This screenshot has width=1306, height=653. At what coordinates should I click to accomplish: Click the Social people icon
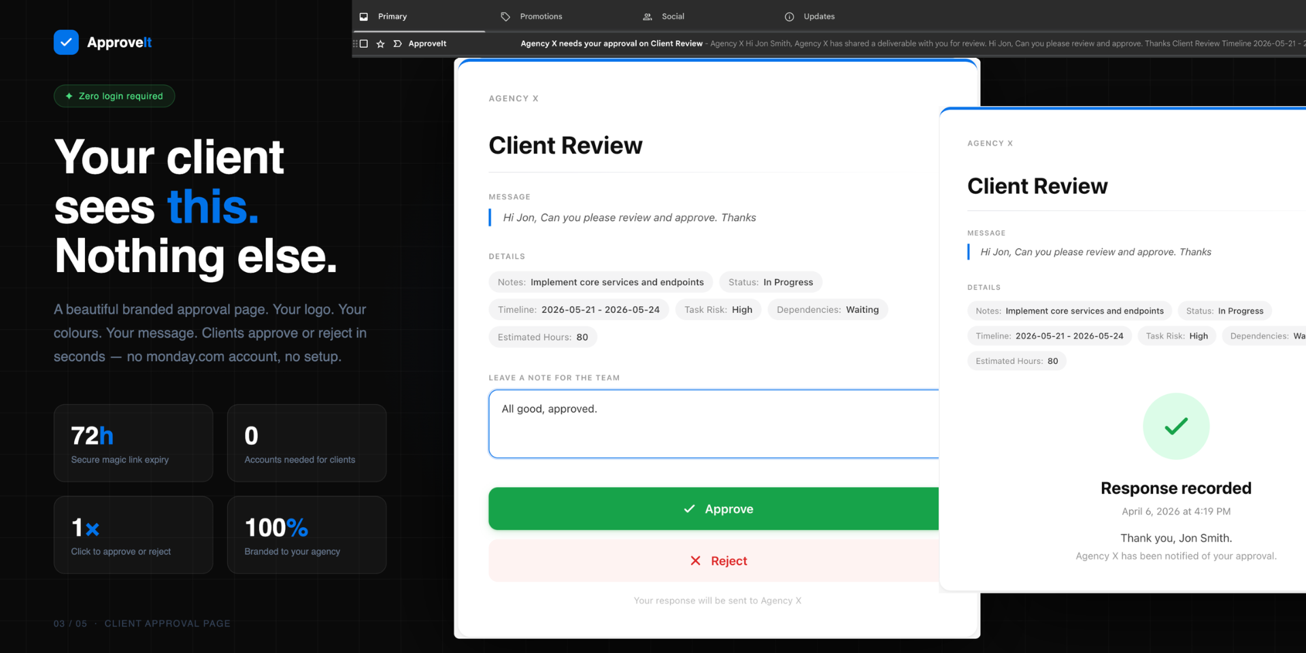coord(648,16)
